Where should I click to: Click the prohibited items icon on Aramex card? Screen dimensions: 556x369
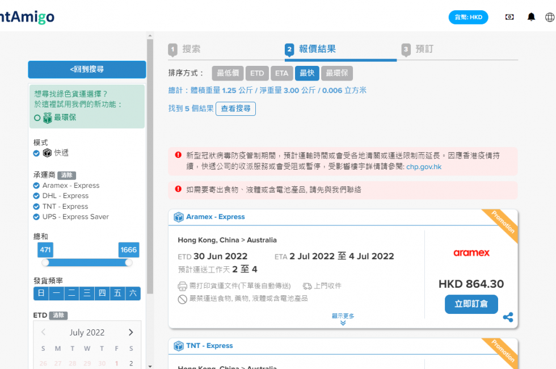182,299
